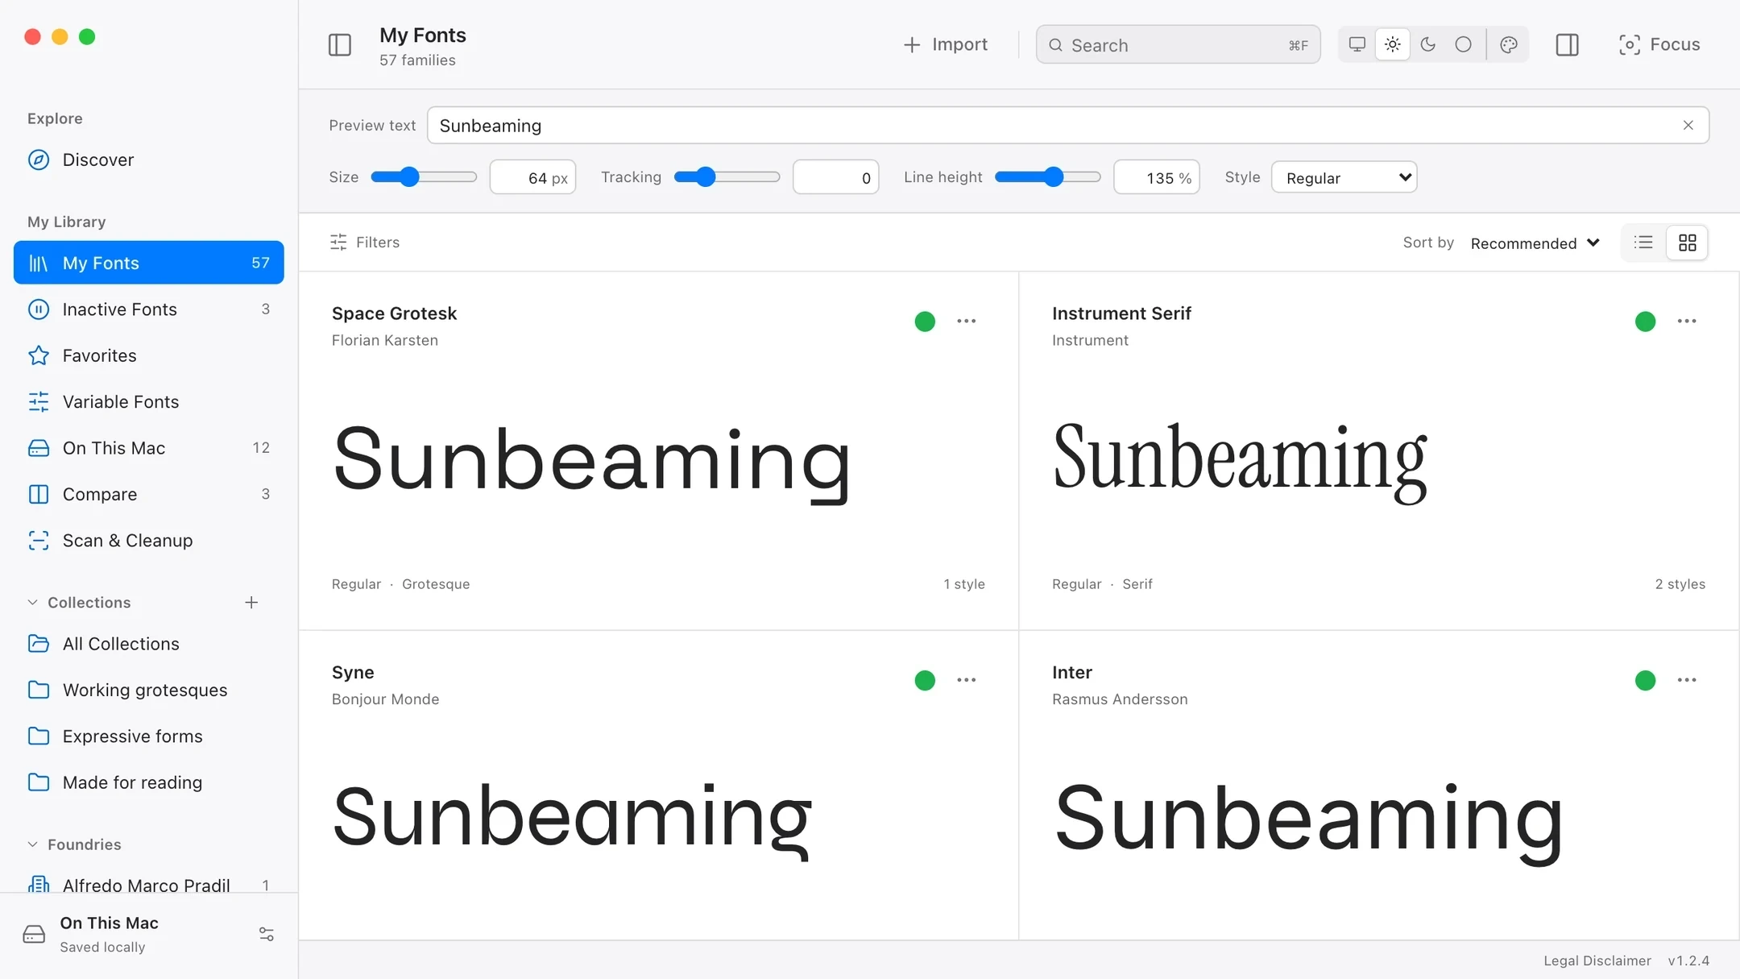Collapse the Foundries section
Image resolution: width=1740 pixels, height=979 pixels.
(x=32, y=844)
